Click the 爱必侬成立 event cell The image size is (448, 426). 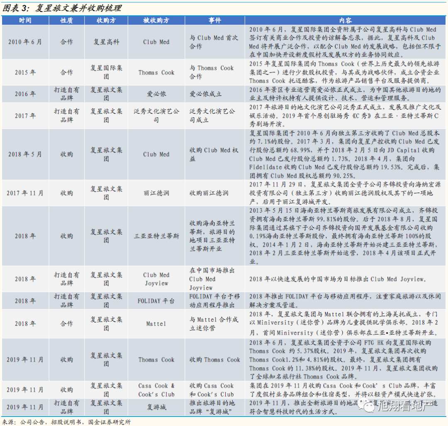tap(214, 94)
